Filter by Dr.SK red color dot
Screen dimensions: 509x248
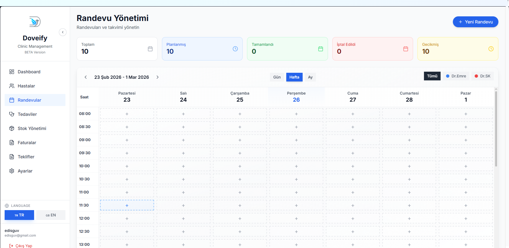point(476,76)
